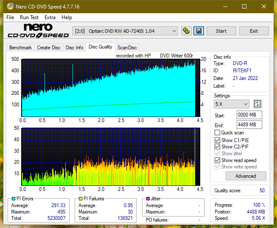Click the recorded with HP DVD Writer text

click(154, 56)
